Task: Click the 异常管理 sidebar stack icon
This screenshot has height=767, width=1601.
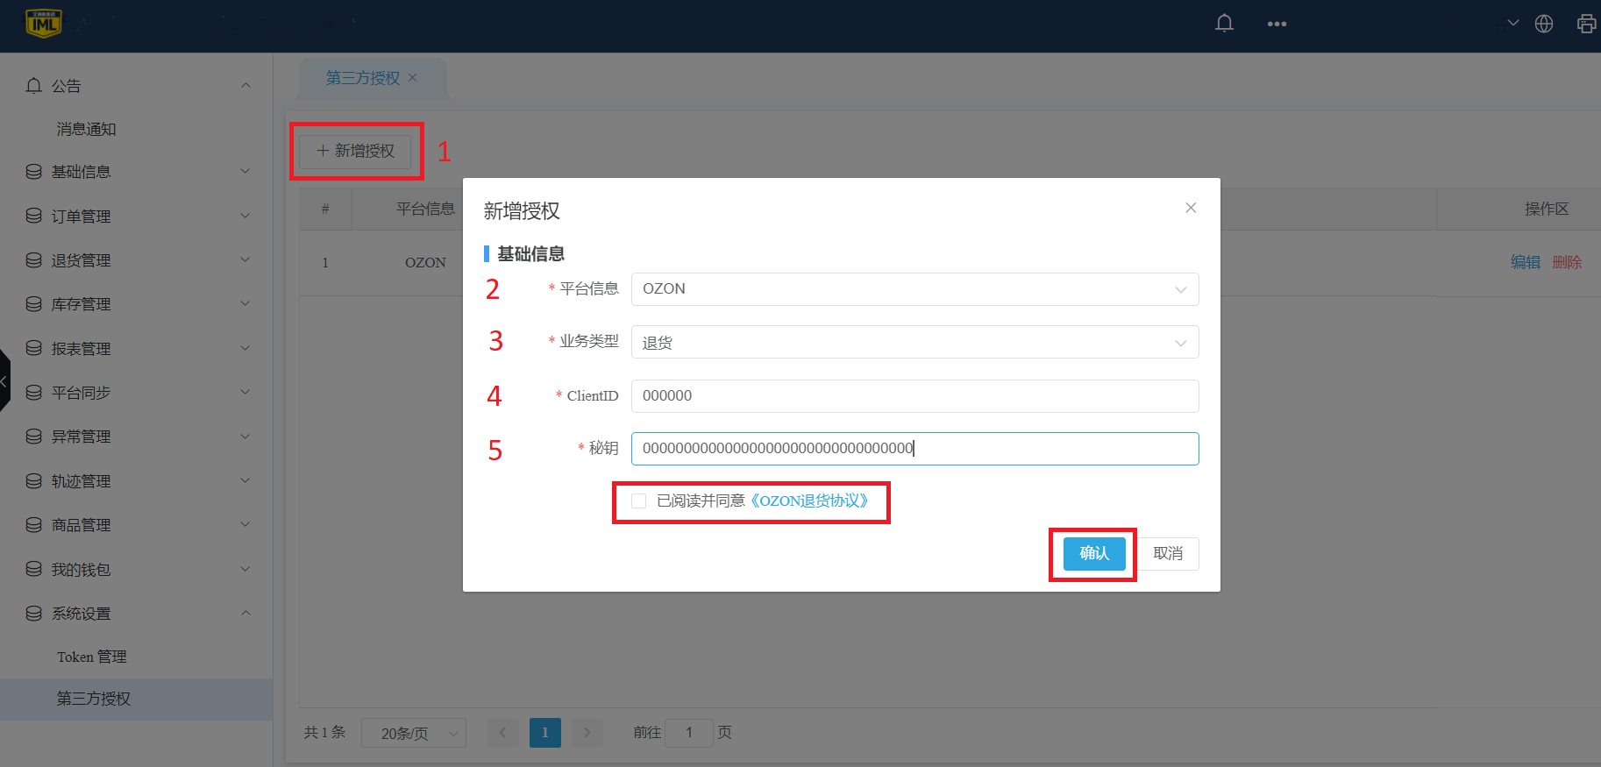Action: coord(34,437)
